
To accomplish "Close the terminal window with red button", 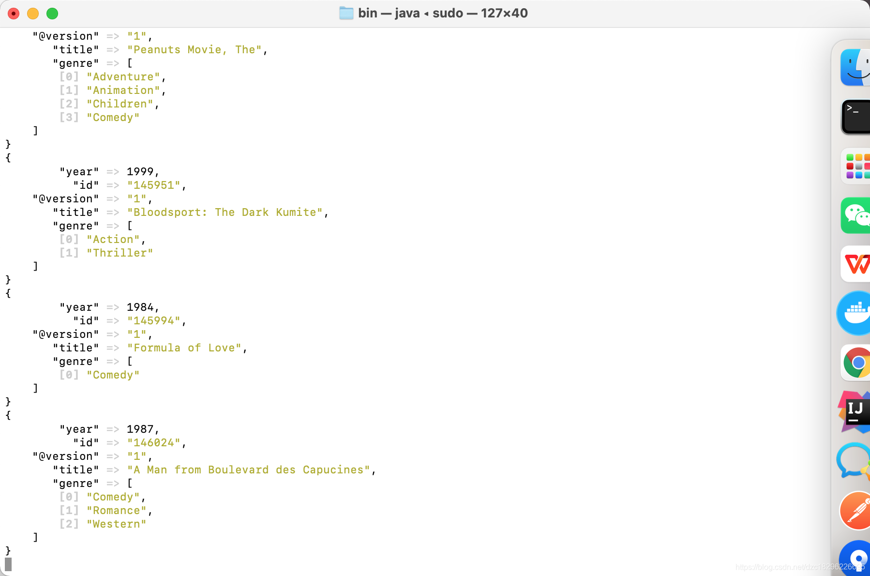I will [14, 14].
